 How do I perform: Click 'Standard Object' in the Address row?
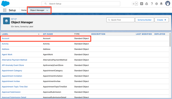(81, 49)
